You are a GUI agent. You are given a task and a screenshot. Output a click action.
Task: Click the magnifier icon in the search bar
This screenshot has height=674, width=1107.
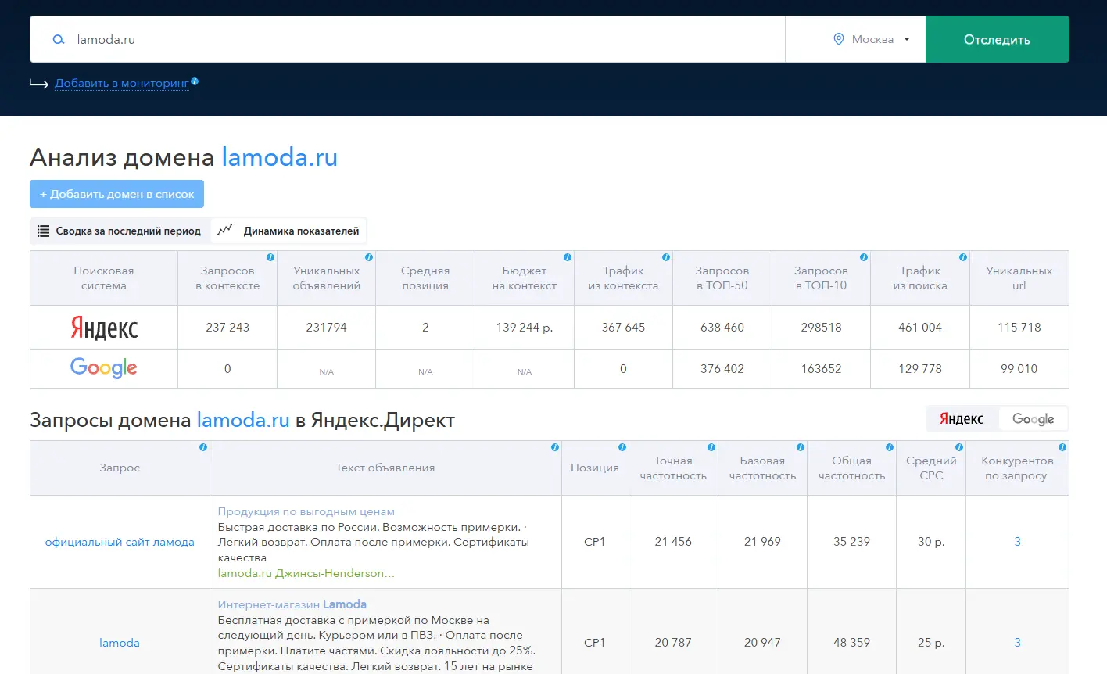click(x=59, y=39)
